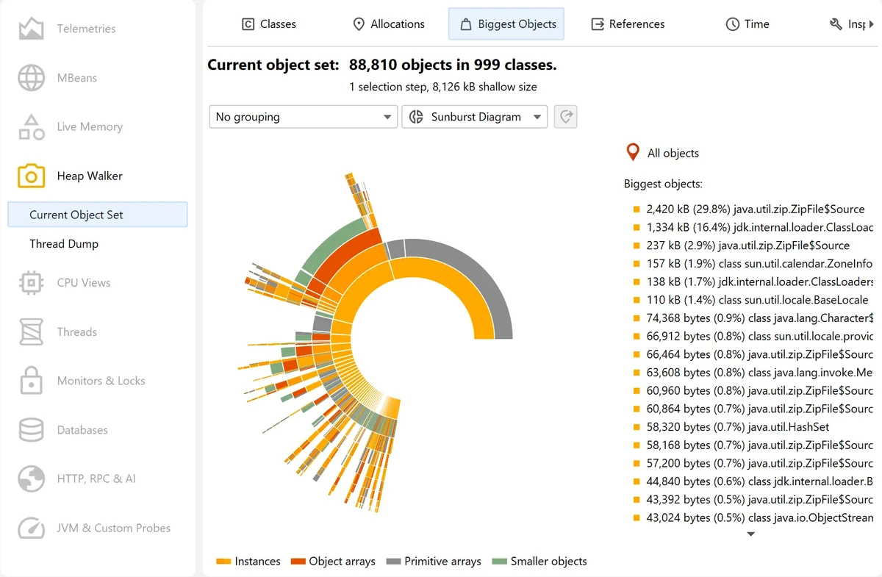Click the disabled go-to-start action button

click(x=565, y=117)
